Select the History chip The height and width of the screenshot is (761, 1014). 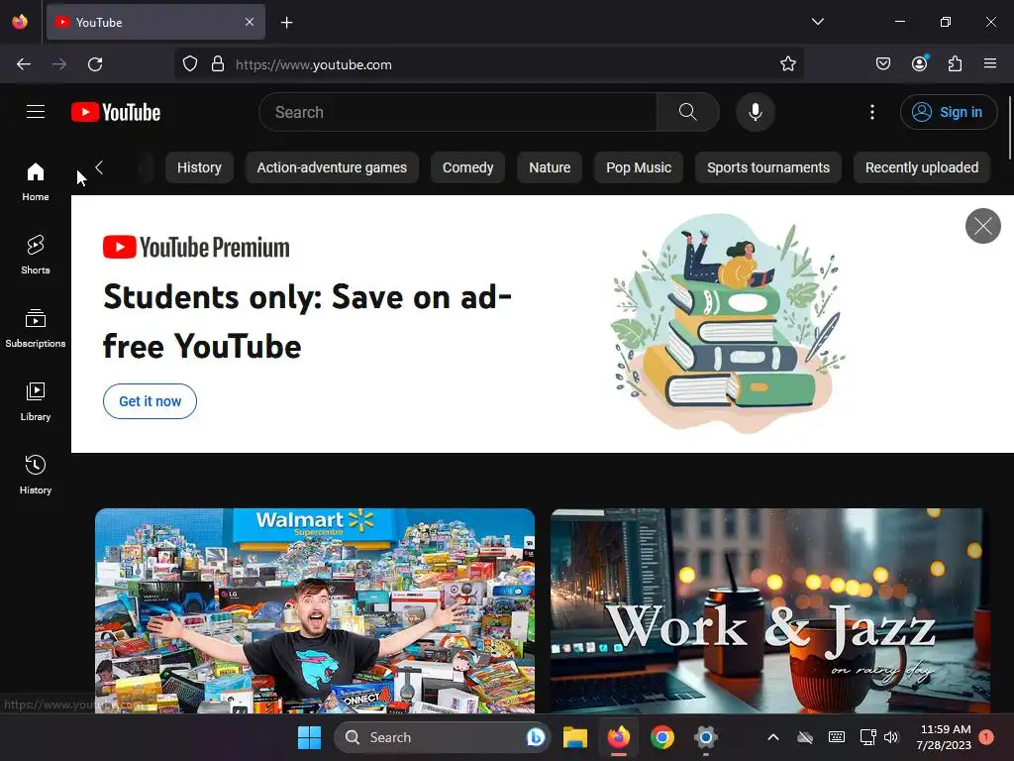click(x=199, y=167)
